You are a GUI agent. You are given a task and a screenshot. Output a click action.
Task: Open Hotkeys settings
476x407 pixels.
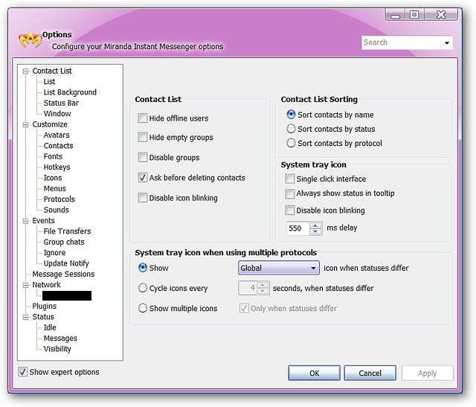(57, 167)
